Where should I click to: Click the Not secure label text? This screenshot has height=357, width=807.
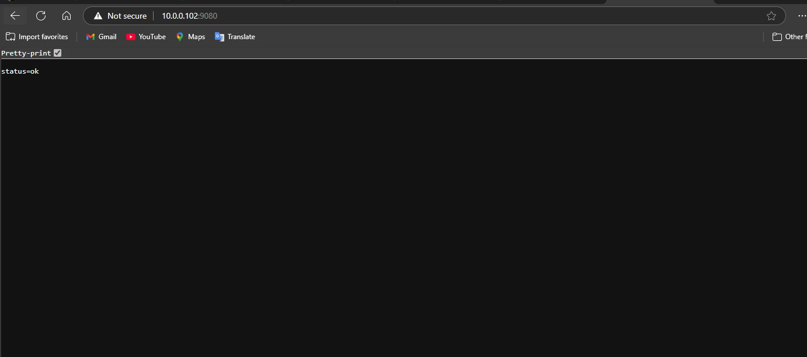tap(127, 16)
